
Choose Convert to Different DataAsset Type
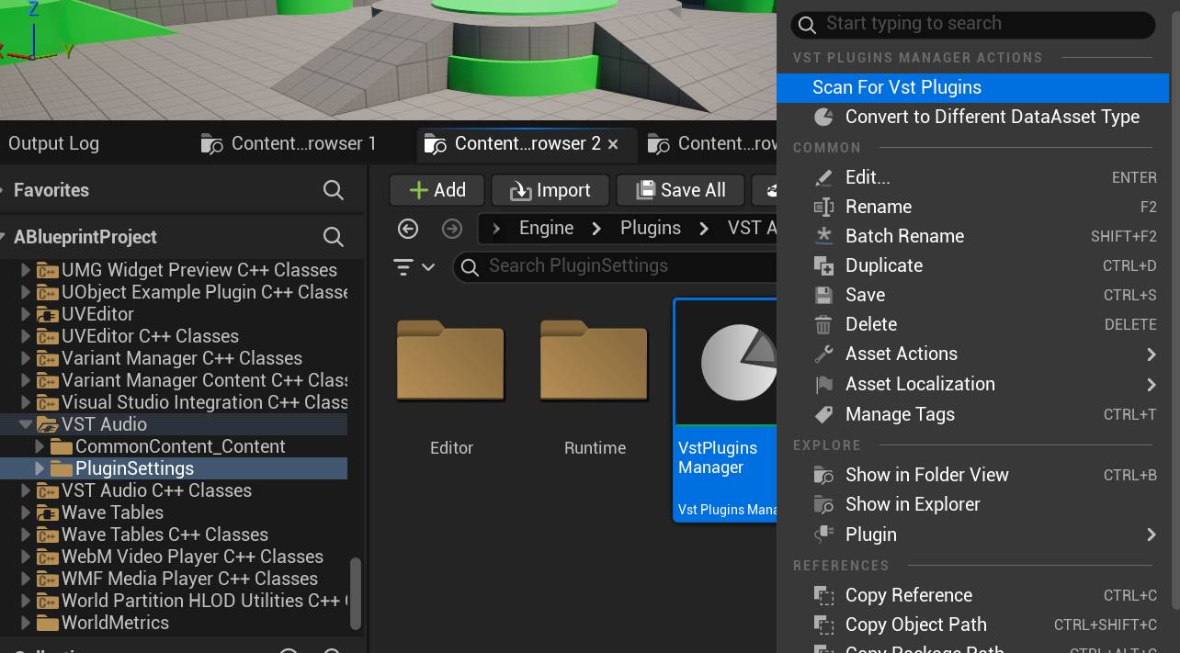tap(992, 117)
